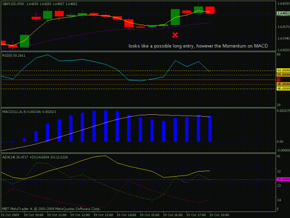Screen dimensions: 290x218
Task: Click the MACD zero level 0.00 label
Action: 280,142
